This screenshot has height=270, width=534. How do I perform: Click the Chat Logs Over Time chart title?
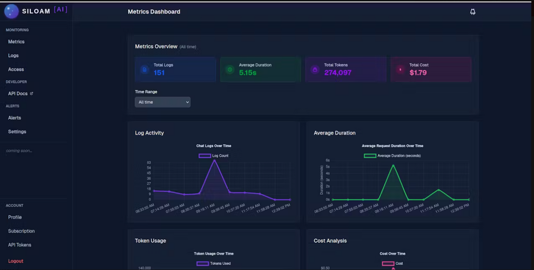tap(214, 146)
